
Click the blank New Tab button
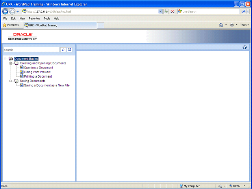(x=101, y=26)
